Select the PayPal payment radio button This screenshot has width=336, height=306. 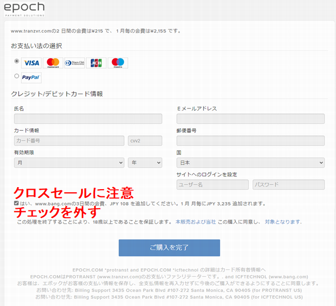click(x=17, y=76)
